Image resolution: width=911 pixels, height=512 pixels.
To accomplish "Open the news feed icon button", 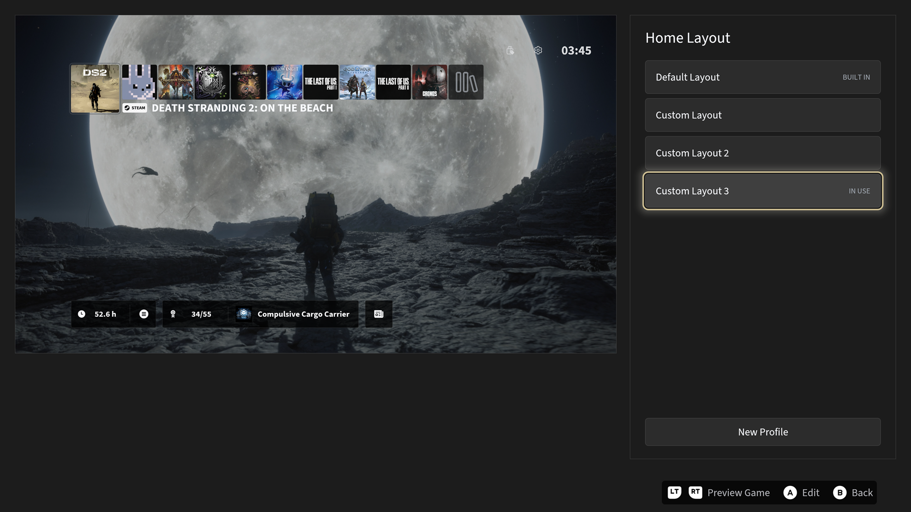I will pos(379,314).
